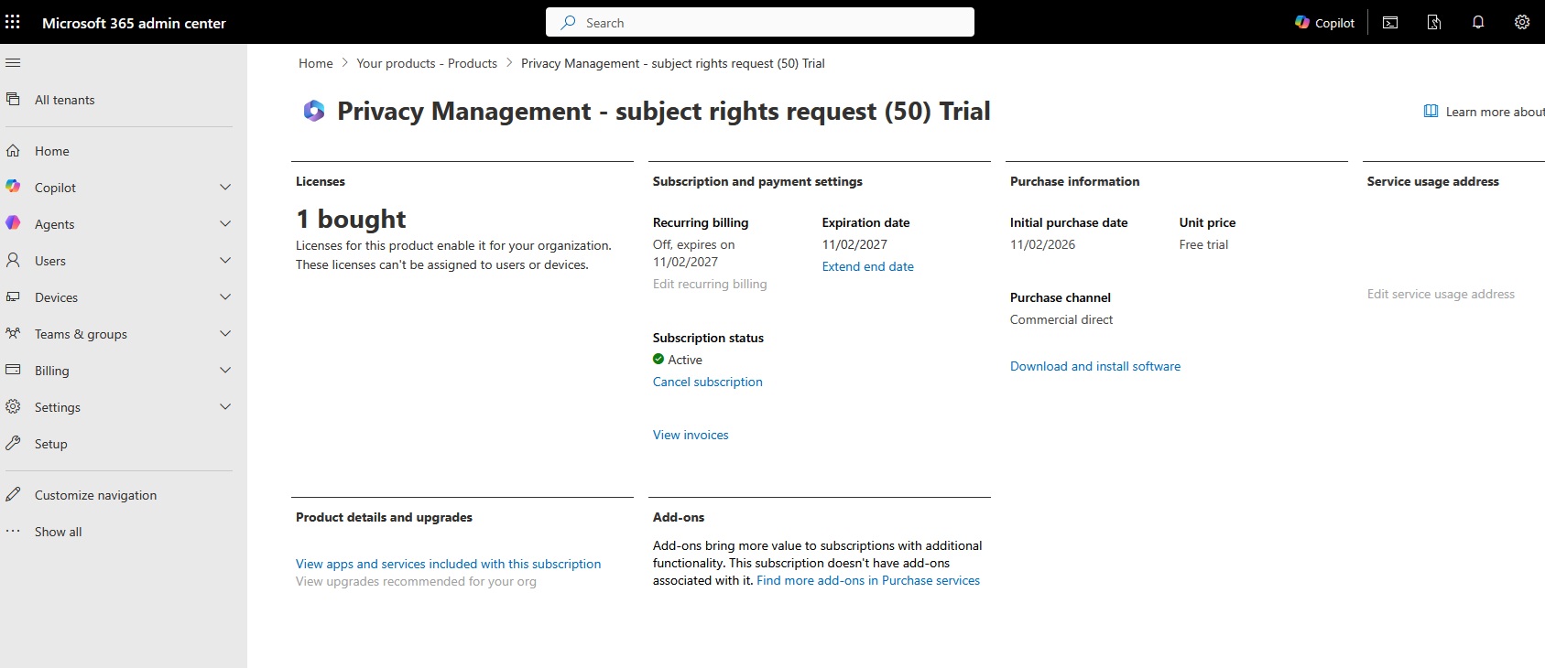Click the Home breadcrumb link
The image size is (1545, 668).
[316, 63]
